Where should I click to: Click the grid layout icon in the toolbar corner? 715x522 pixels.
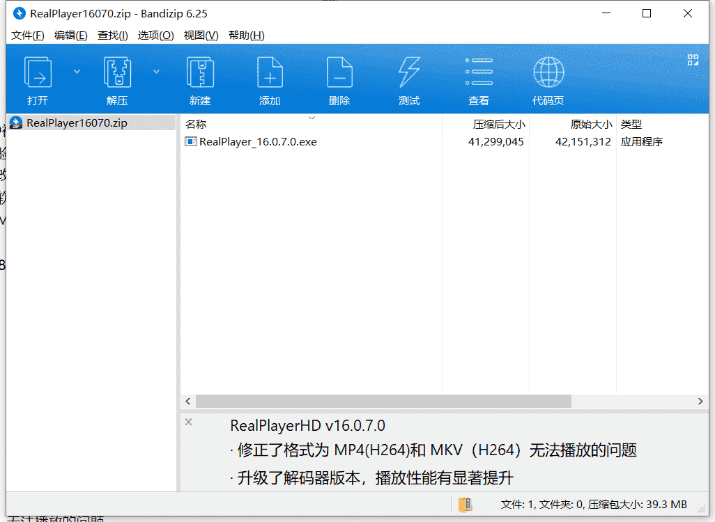(x=693, y=60)
